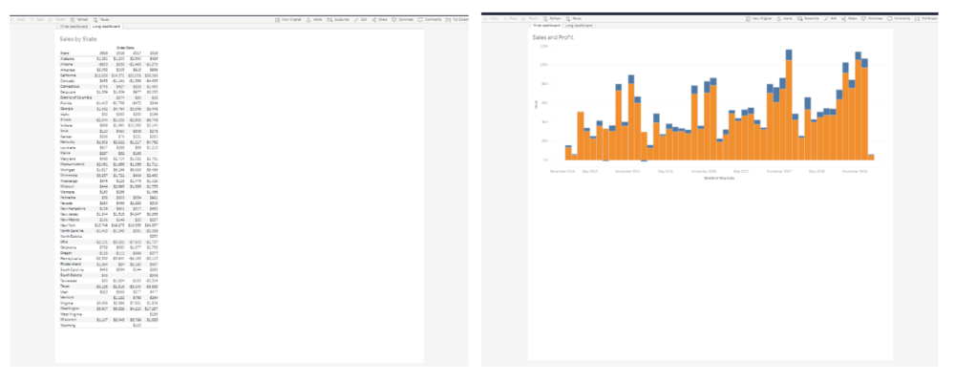
Task: Select the Florida row label
Action: coord(65,103)
